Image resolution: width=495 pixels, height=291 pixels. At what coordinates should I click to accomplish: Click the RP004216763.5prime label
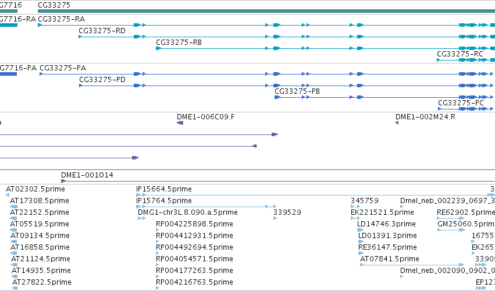[194, 282]
